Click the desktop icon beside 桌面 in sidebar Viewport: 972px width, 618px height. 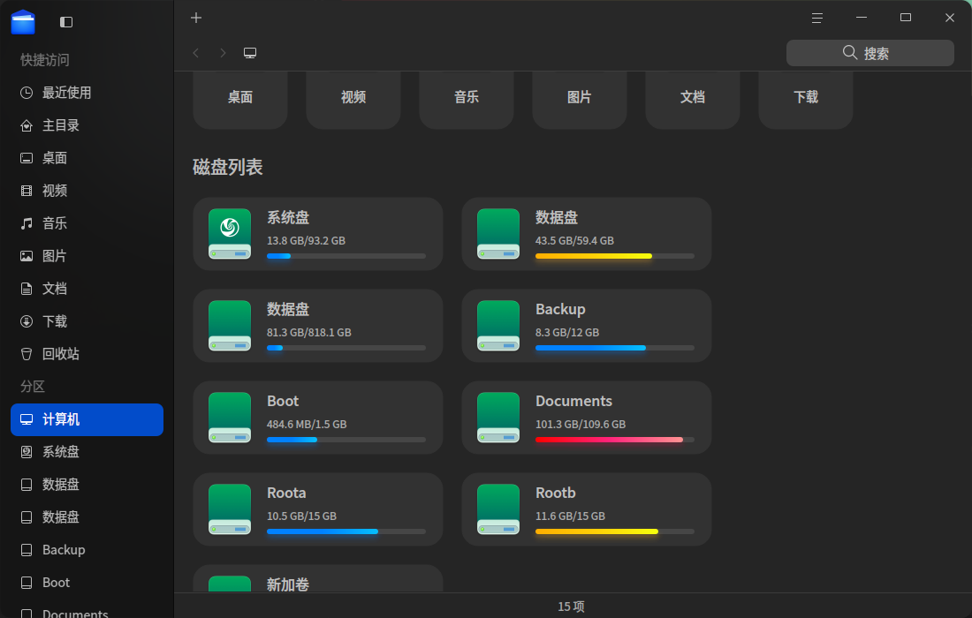(26, 158)
